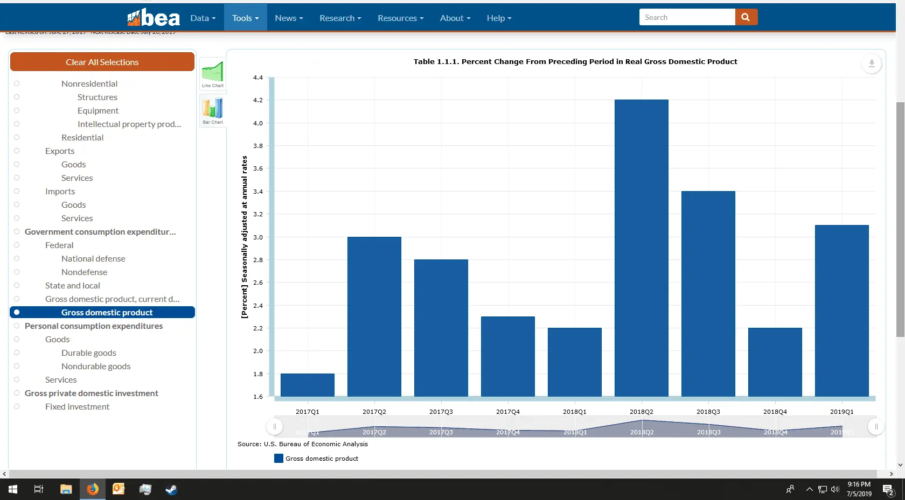Switch to the Bar Chart view
The height and width of the screenshot is (500, 905).
[212, 110]
